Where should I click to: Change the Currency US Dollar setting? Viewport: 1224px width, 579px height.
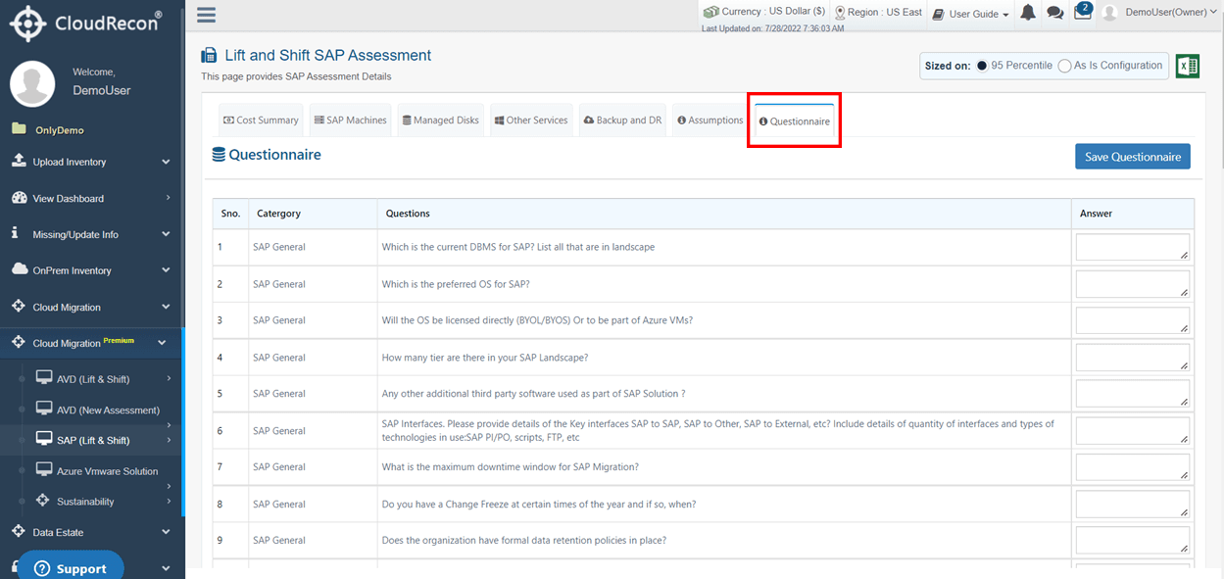(x=763, y=12)
